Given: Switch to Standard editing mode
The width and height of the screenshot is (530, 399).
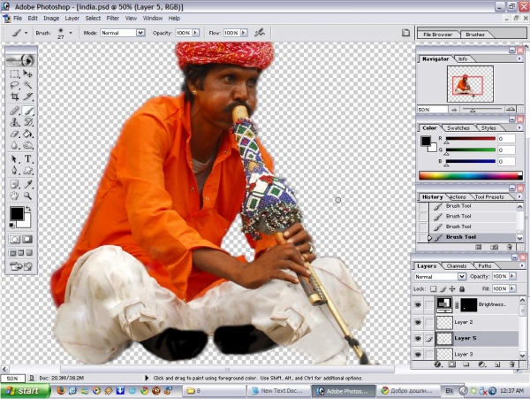Looking at the screenshot, I should (x=14, y=239).
